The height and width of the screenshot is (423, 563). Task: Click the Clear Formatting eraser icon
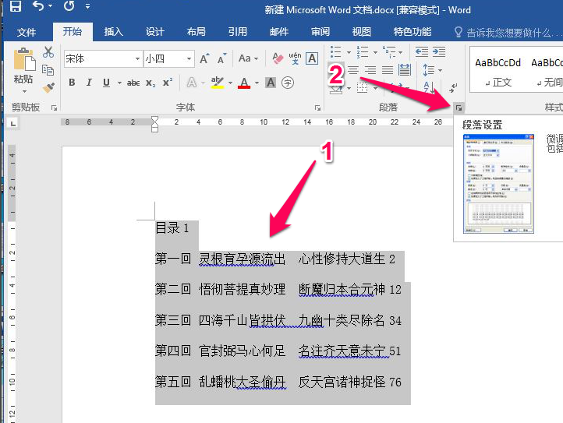coord(278,58)
